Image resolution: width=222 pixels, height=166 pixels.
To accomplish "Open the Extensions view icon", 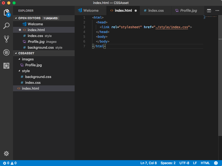I will tap(6, 66).
